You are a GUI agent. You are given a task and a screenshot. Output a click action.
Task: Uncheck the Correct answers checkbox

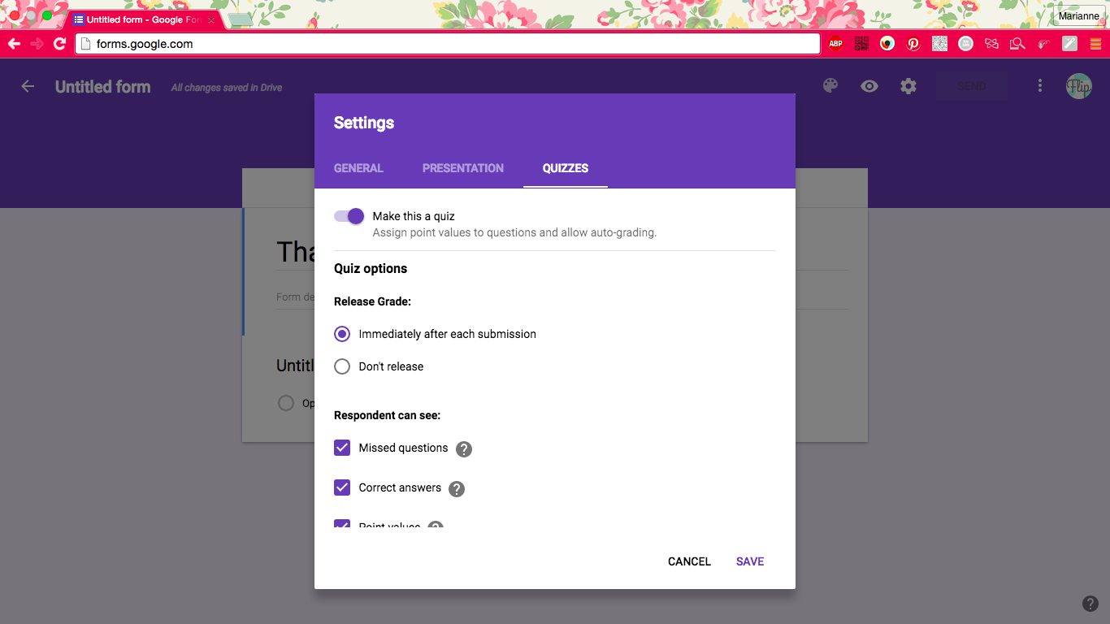click(342, 487)
